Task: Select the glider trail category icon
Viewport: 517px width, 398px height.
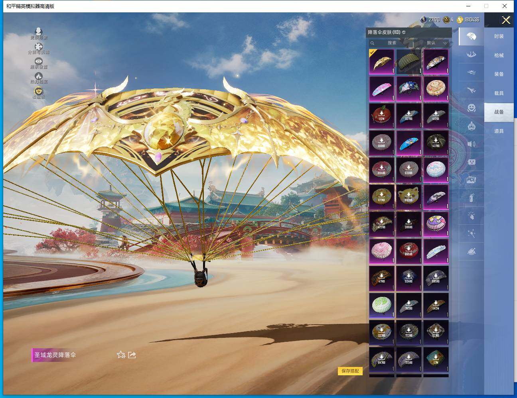Action: [471, 73]
